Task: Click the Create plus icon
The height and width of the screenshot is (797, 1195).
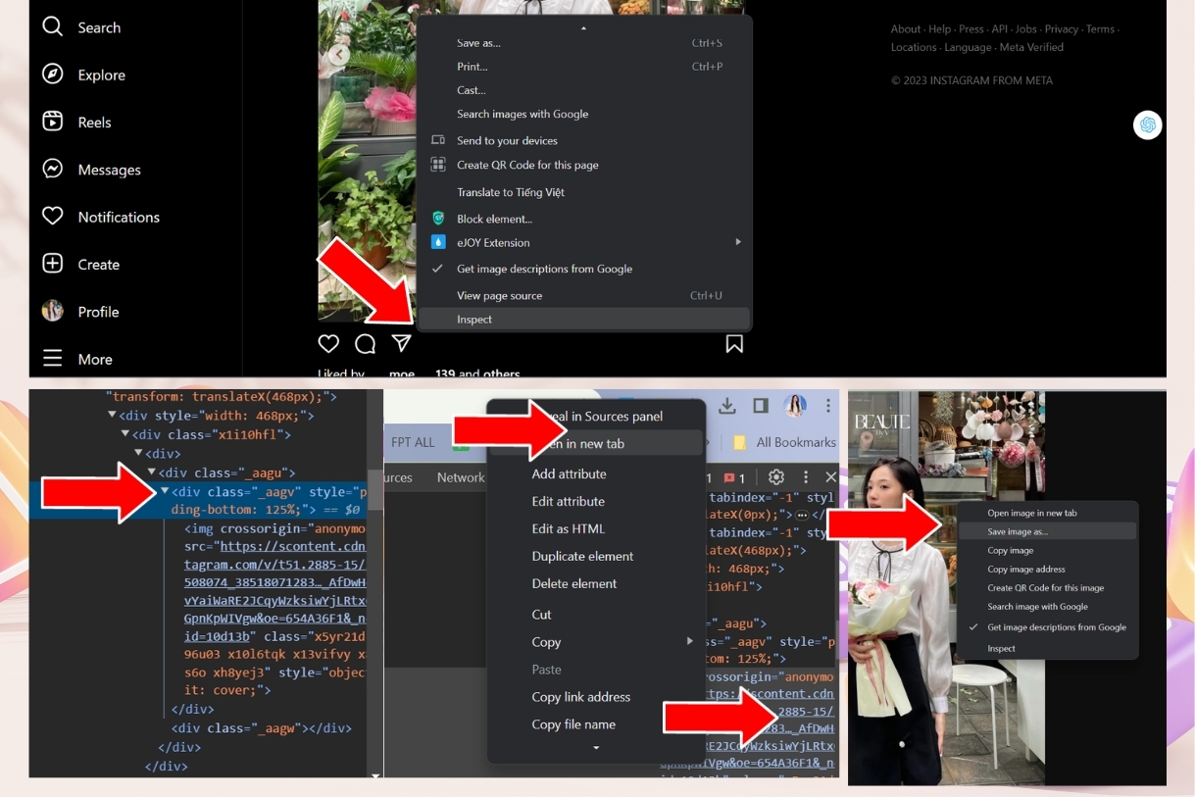Action: coord(52,264)
